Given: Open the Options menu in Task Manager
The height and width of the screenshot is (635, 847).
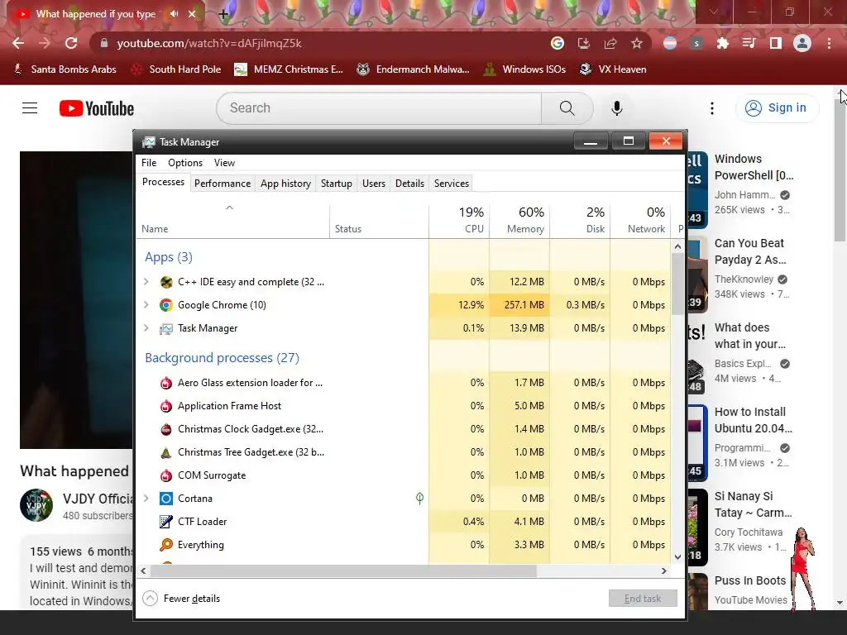Looking at the screenshot, I should [185, 163].
